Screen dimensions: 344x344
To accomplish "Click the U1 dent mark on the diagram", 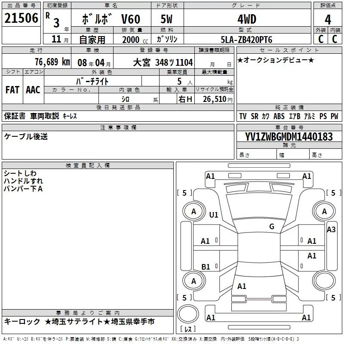I will tap(214, 215).
